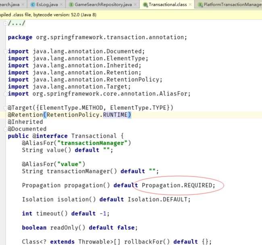262x245 pixels.
Task: Click the Transactional interface name
Action: click(94, 136)
